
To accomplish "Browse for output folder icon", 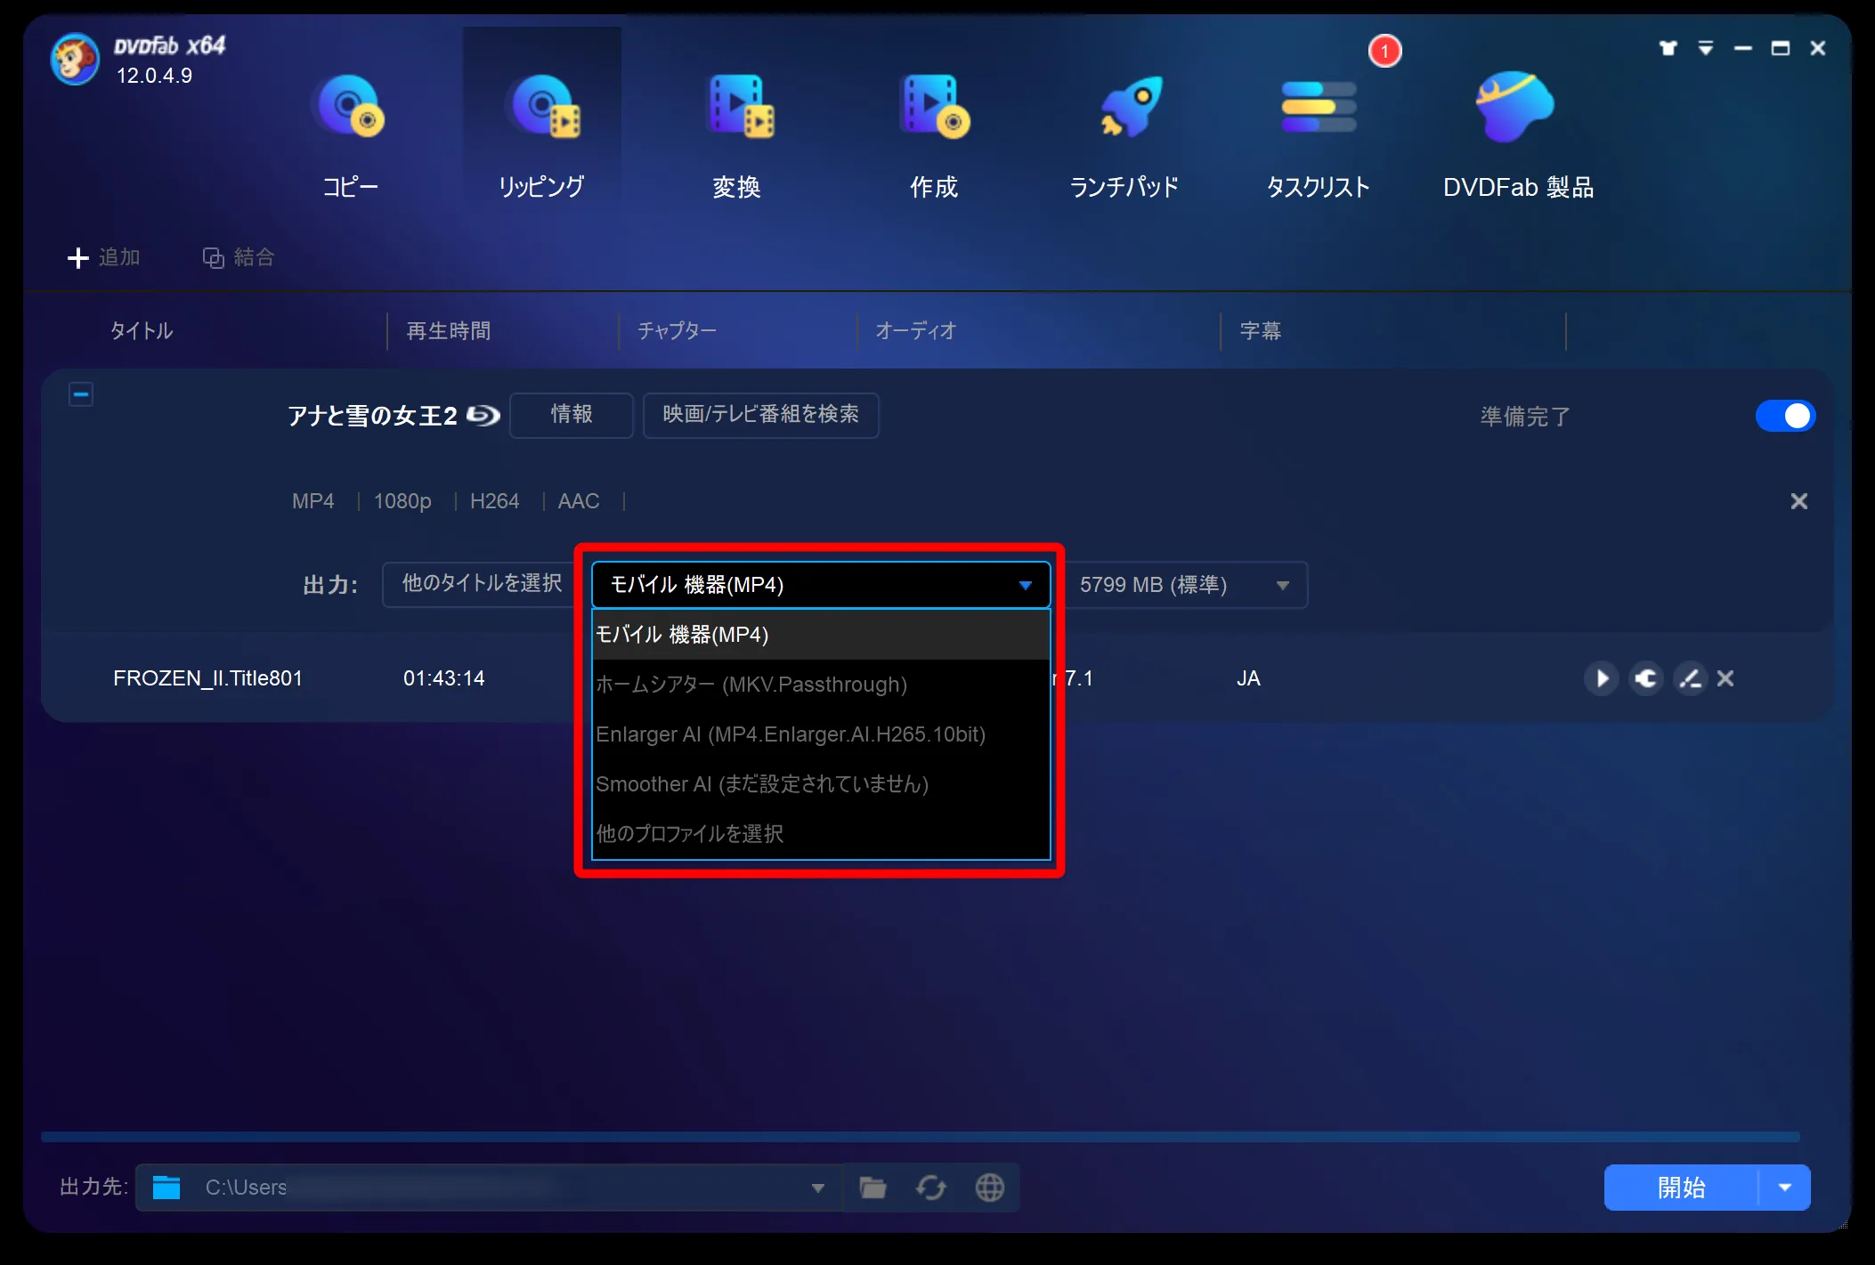I will click(x=873, y=1188).
